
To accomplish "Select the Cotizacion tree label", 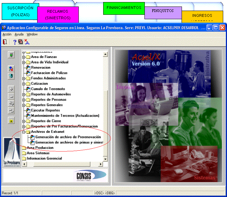I will pos(39,84).
